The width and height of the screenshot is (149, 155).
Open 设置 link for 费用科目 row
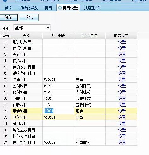122,124
